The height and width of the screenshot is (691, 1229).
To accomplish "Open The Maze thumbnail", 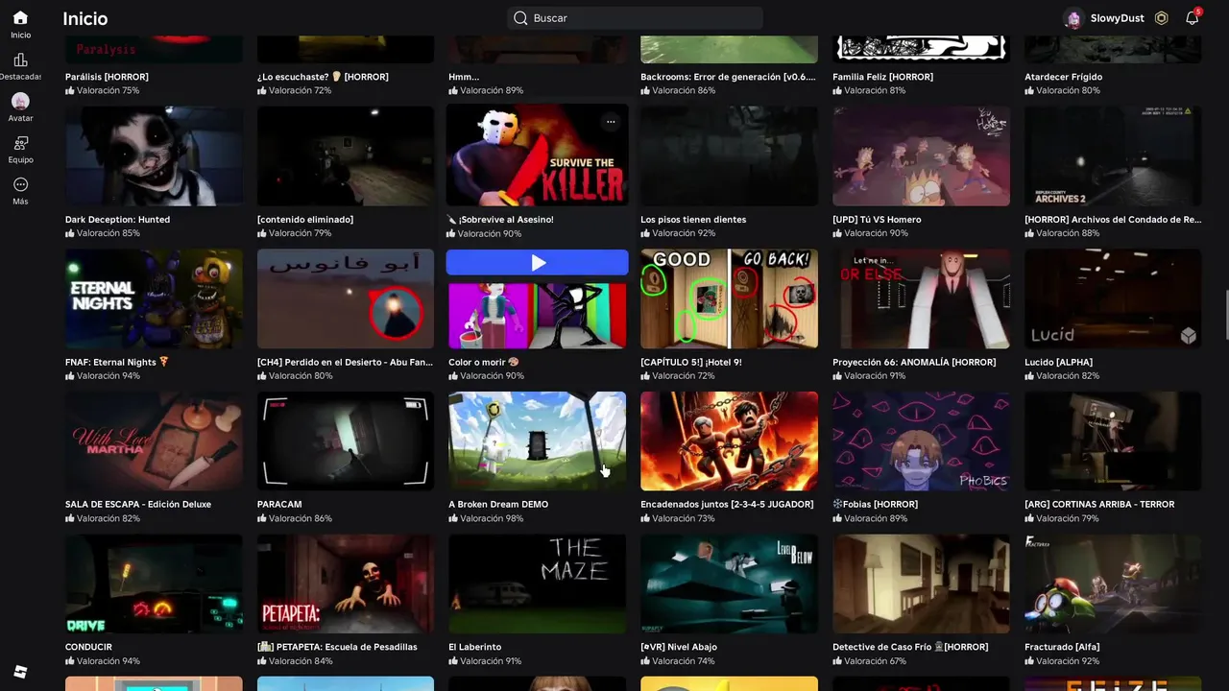I will click(538, 584).
